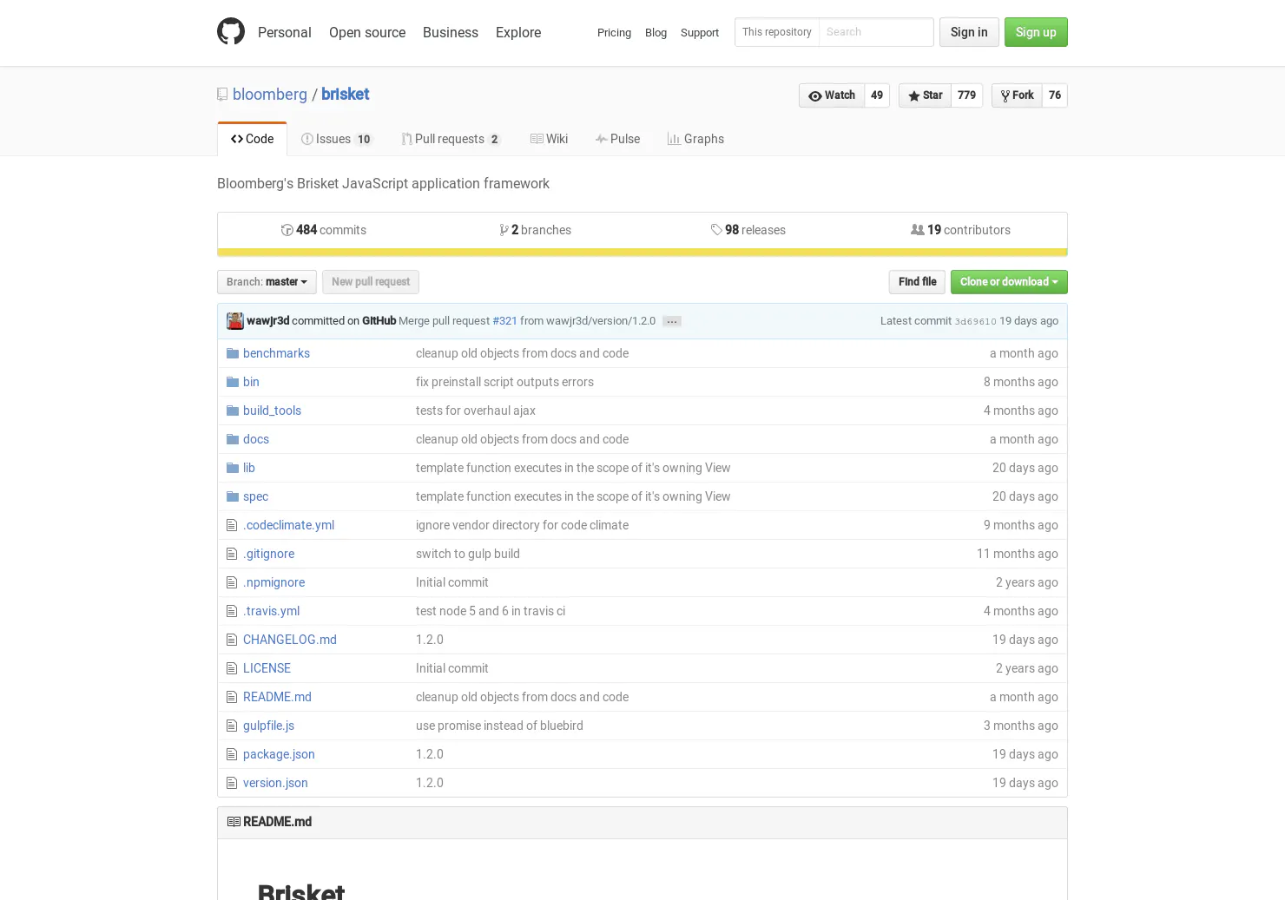Open the Support link
The image size is (1285, 900).
click(700, 32)
